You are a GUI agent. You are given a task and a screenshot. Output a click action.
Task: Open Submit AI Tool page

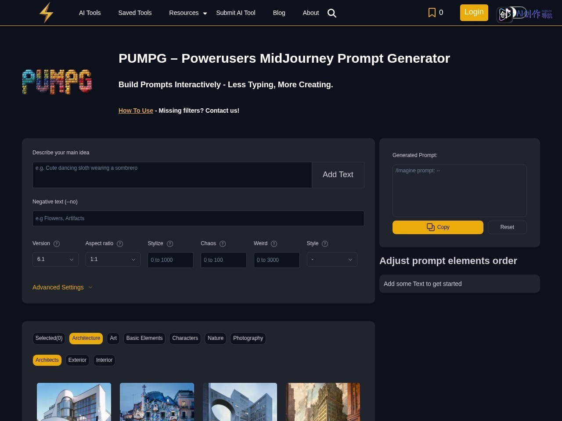point(236,13)
